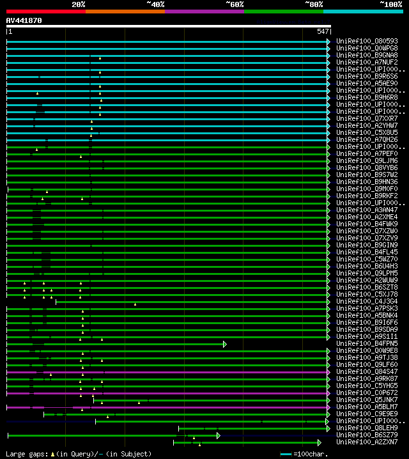Select the query name AV441870
This screenshot has height=459, width=409.
(x=24, y=20)
